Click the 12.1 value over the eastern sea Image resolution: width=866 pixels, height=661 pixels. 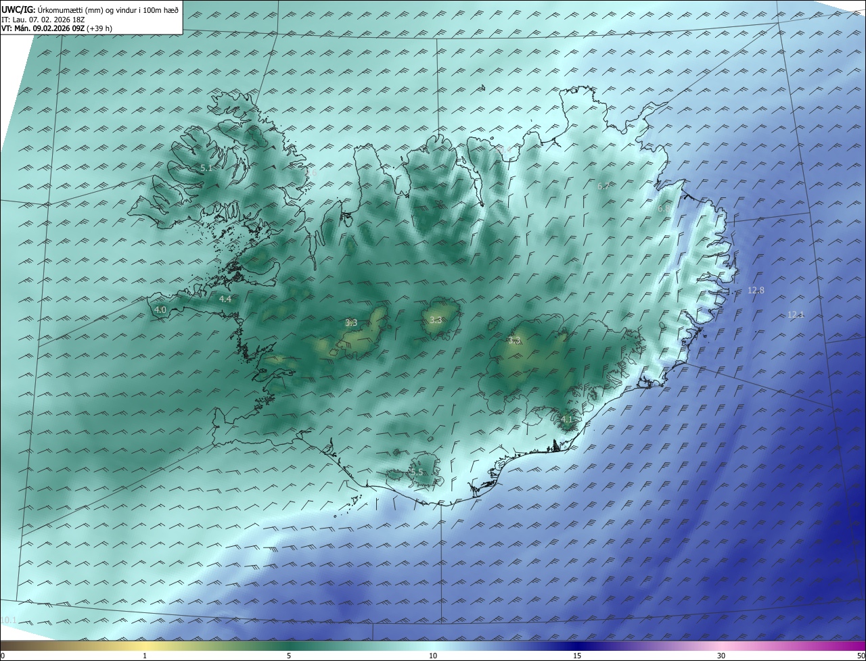pos(796,314)
